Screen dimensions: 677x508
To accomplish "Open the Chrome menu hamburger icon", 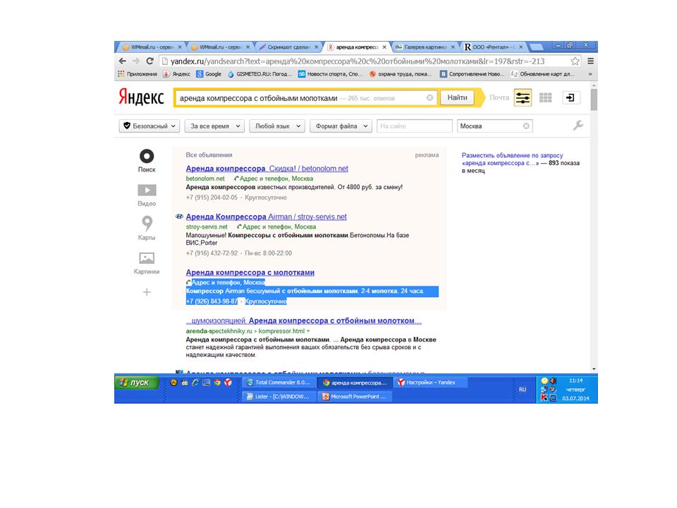I will (x=590, y=61).
